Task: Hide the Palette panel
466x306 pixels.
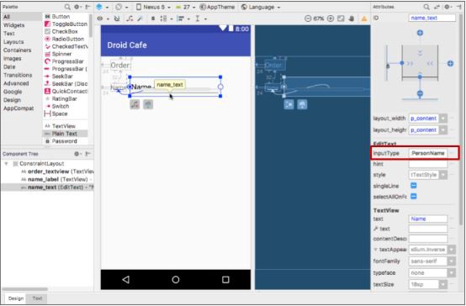Action: [x=87, y=7]
